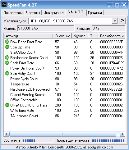The height and width of the screenshot is (150, 129).
Task: Select the S.M.A.R.T. tab
Action: (x=76, y=12)
